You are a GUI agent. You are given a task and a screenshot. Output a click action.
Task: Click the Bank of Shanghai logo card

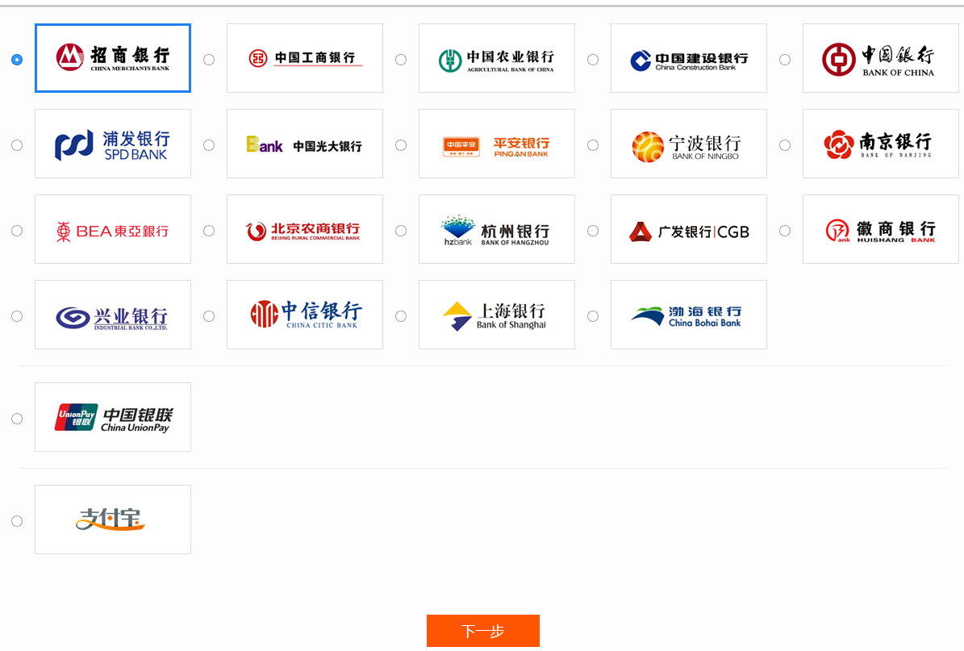[x=497, y=315]
